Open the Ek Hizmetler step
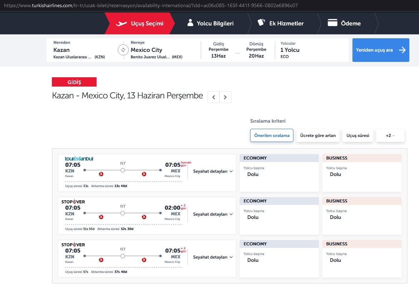Image resolution: width=419 pixels, height=289 pixels. click(x=281, y=24)
